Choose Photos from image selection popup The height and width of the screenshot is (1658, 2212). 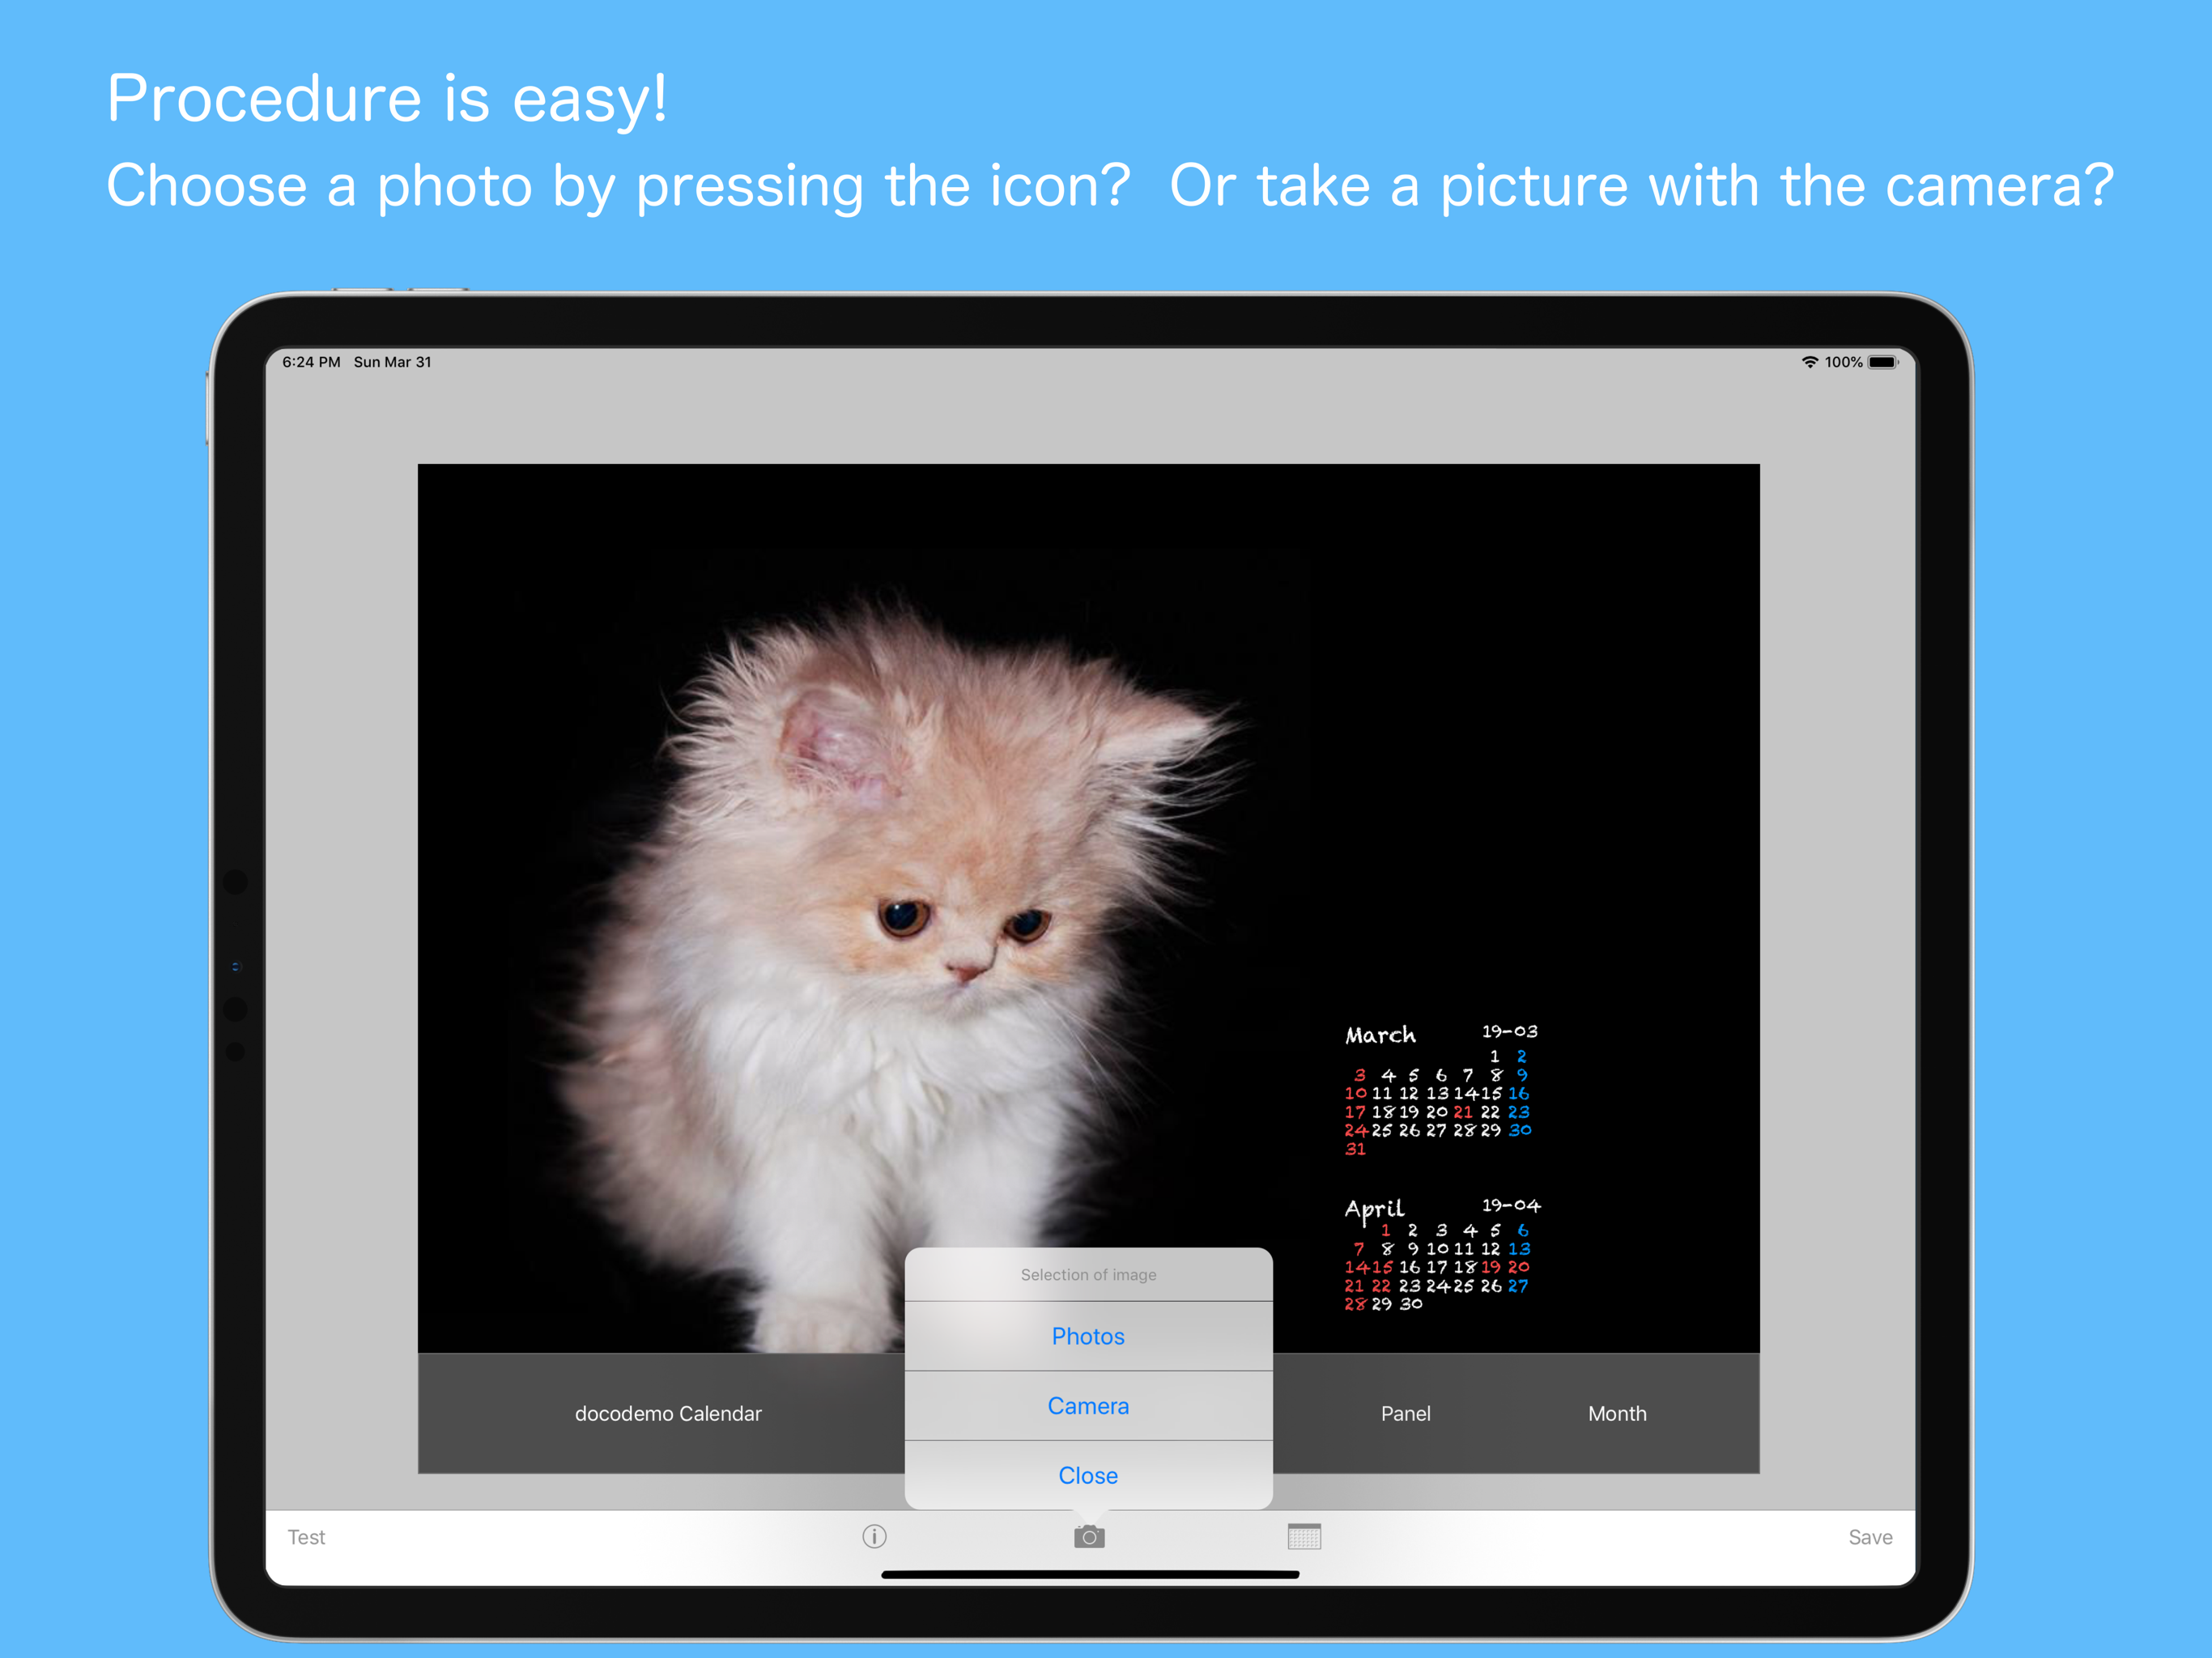[1088, 1336]
